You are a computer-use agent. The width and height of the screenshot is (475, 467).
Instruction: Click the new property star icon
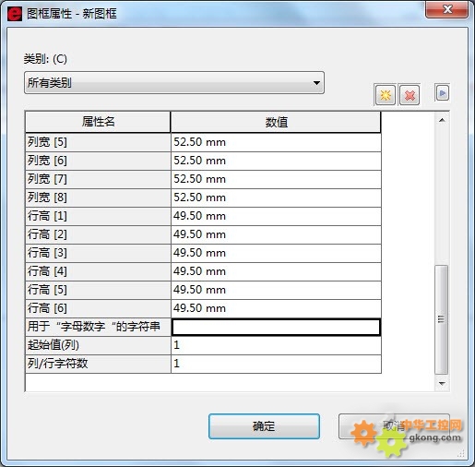point(385,95)
